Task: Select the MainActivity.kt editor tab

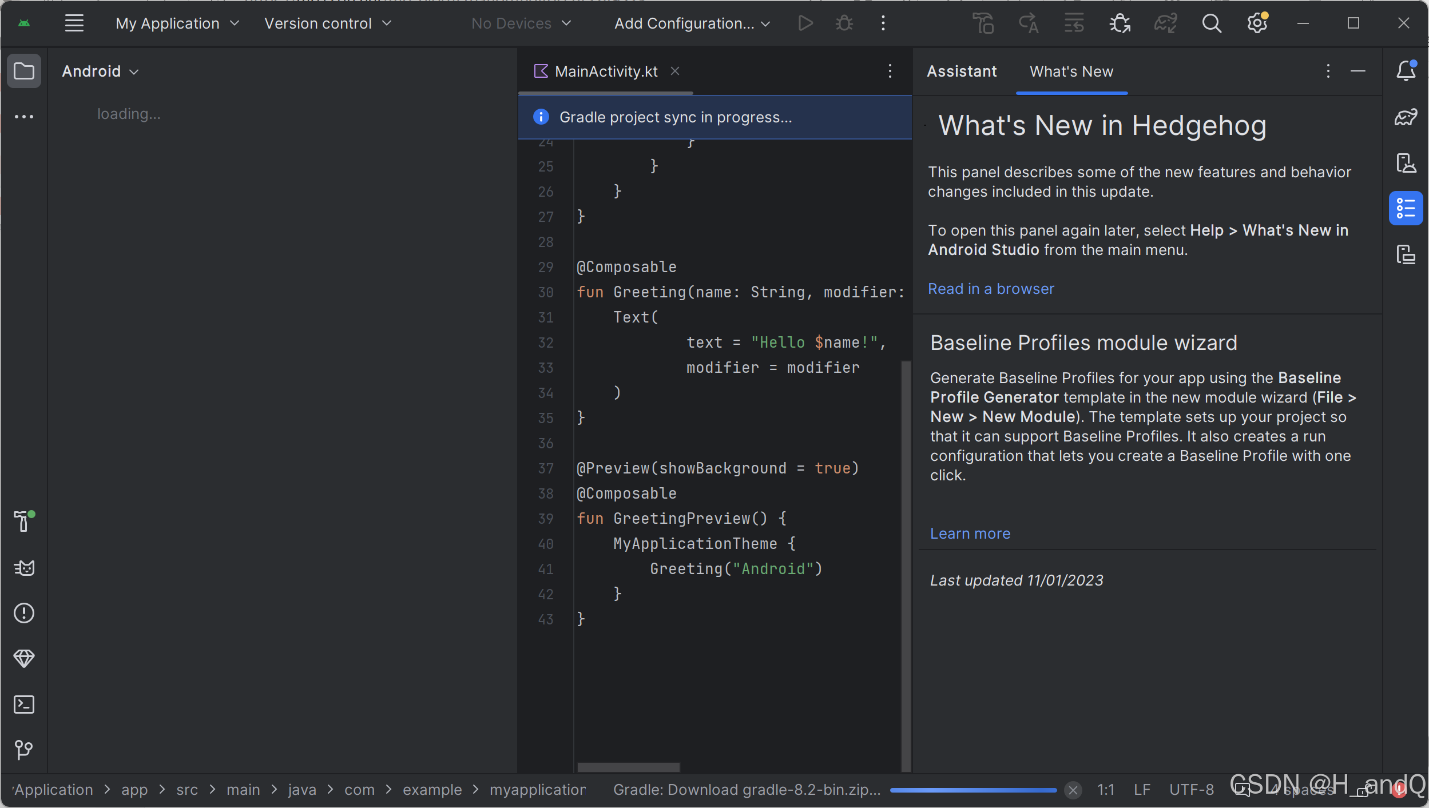Action: pyautogui.click(x=606, y=71)
